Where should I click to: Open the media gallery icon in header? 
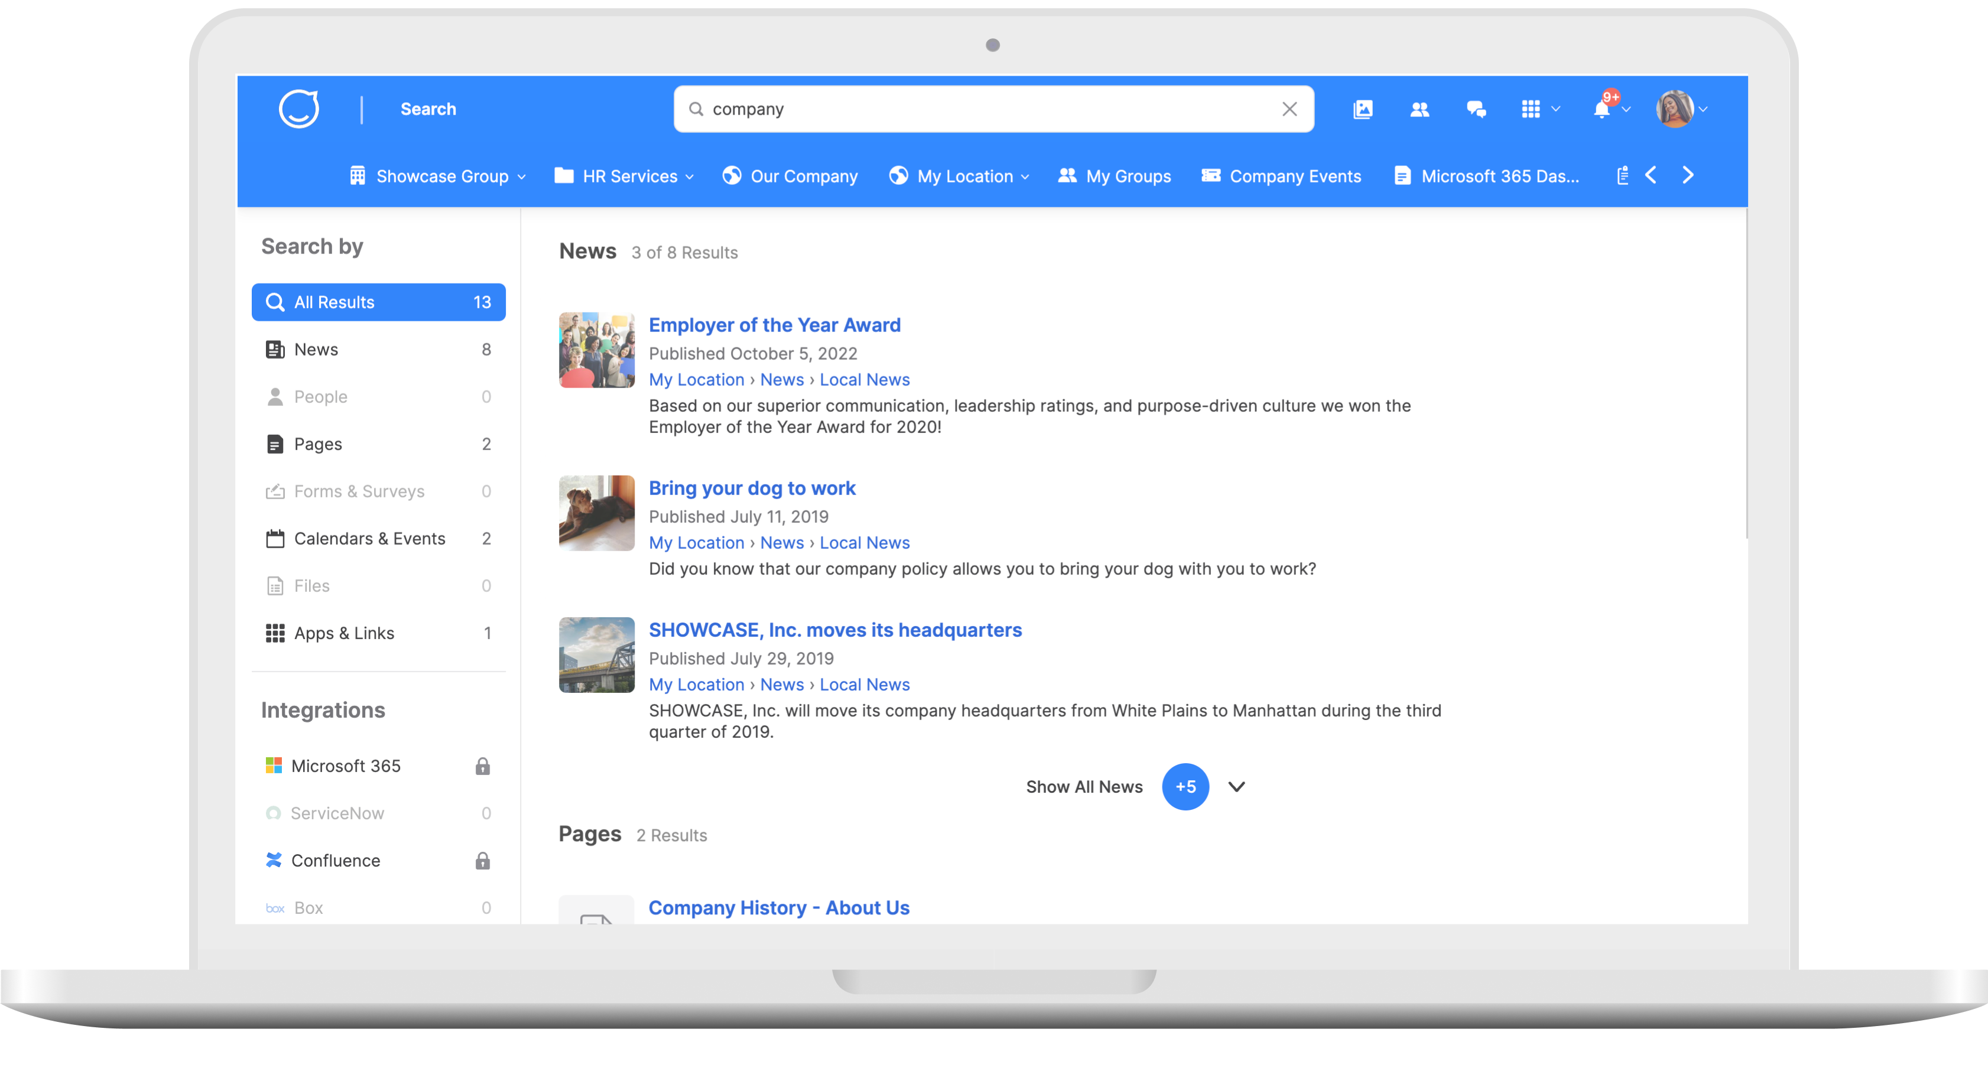coord(1363,109)
